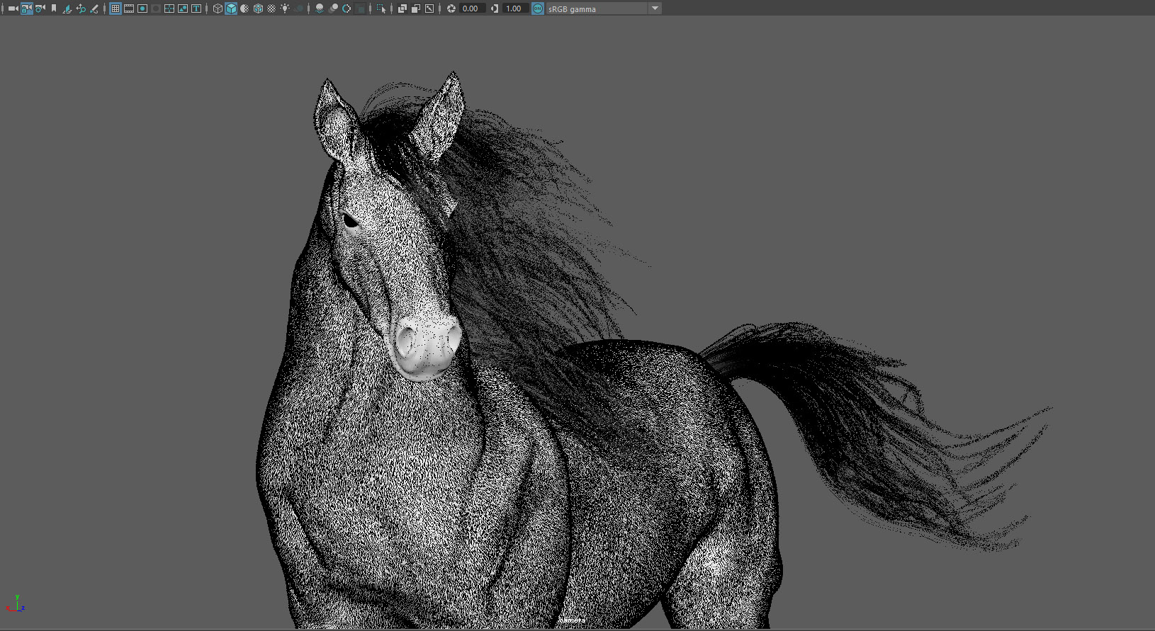Click X-Ray Active Components icon
1155x631 pixels.
[x=416, y=8]
